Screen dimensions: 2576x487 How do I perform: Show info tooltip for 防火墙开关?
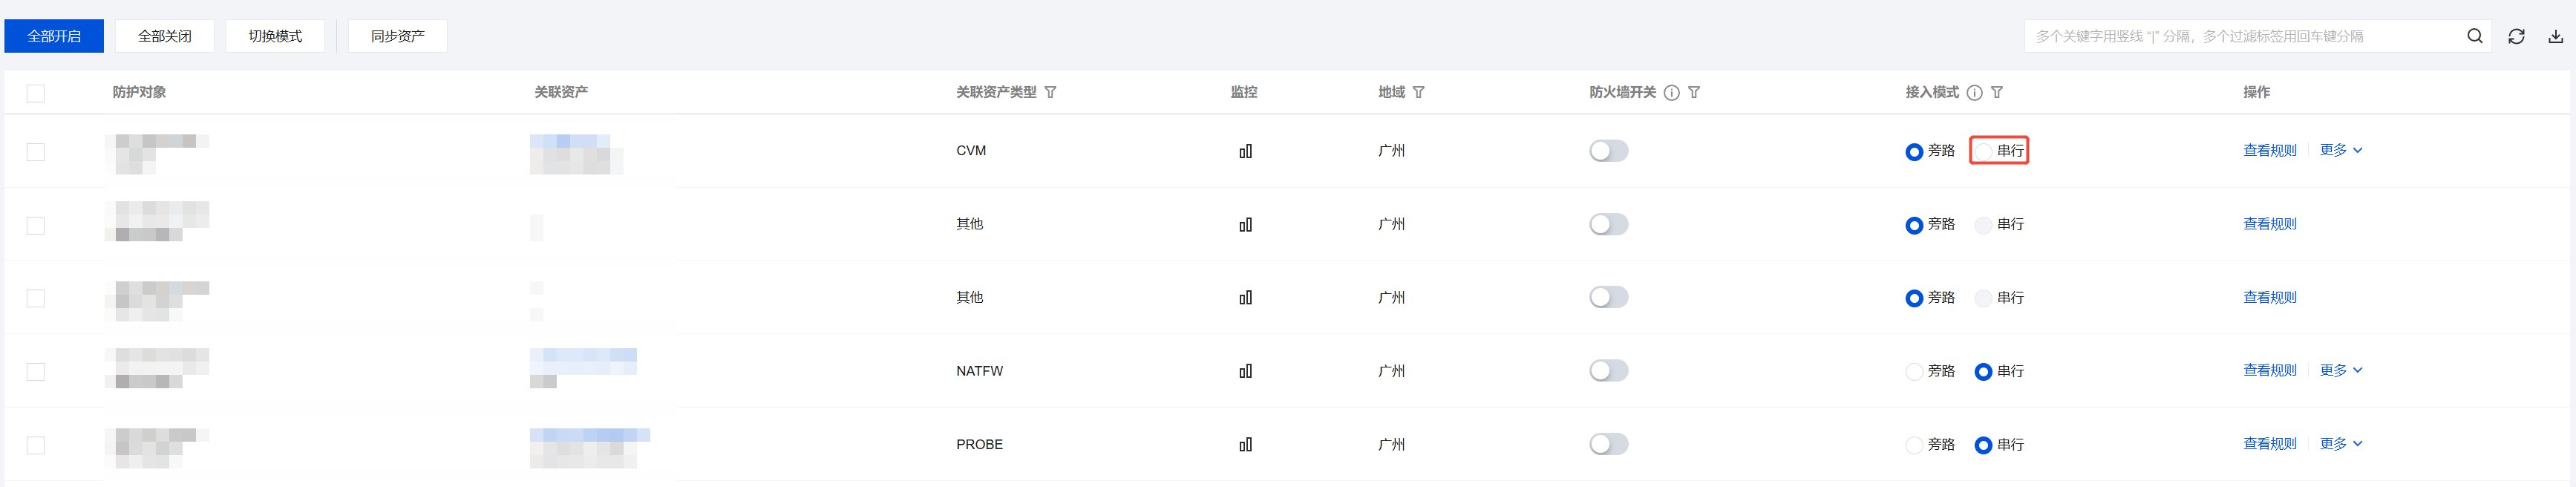pos(1671,92)
